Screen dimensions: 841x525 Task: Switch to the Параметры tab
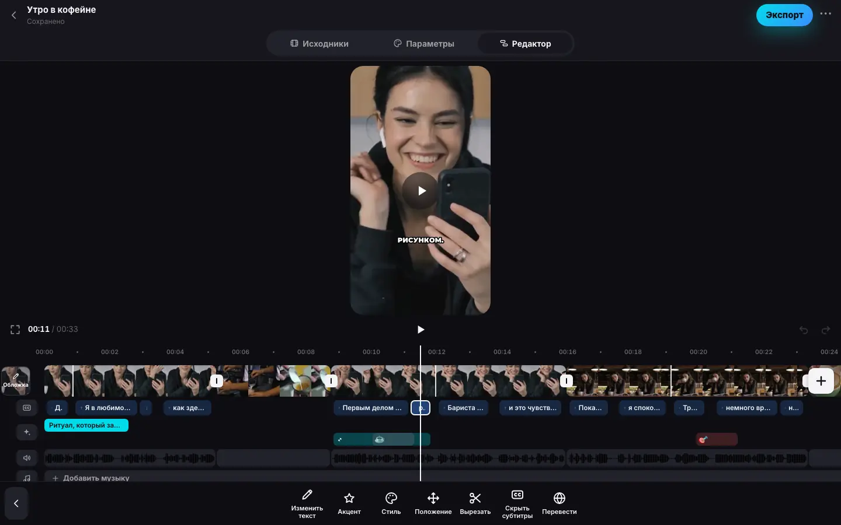[424, 44]
